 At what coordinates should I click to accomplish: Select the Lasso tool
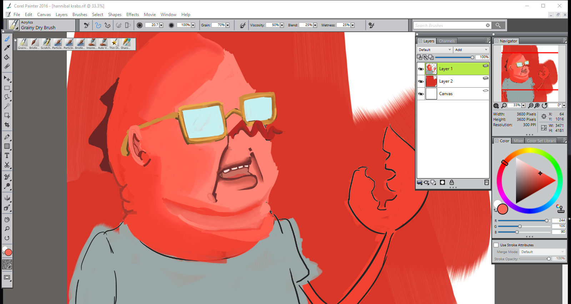pos(7,97)
